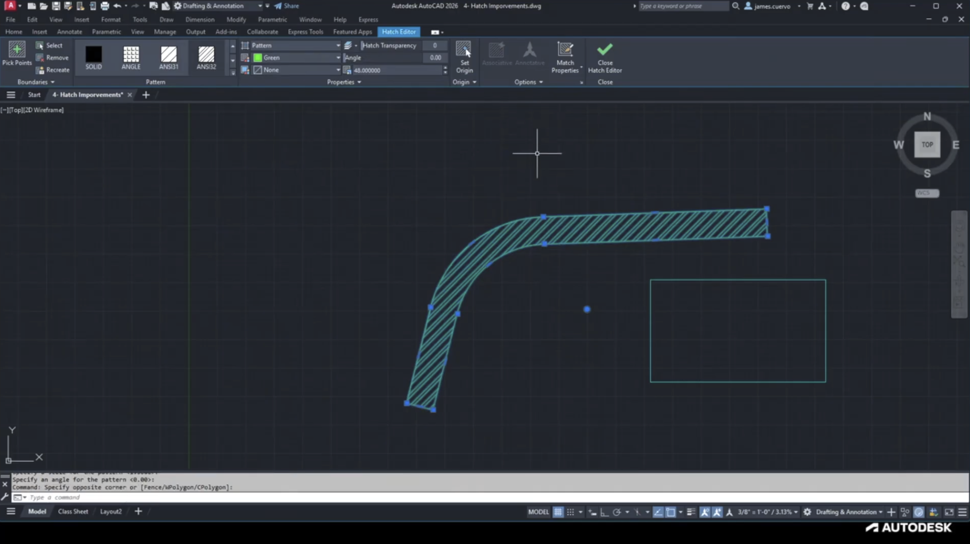This screenshot has height=544, width=970.
Task: Toggle snap mode in status bar
Action: point(571,512)
